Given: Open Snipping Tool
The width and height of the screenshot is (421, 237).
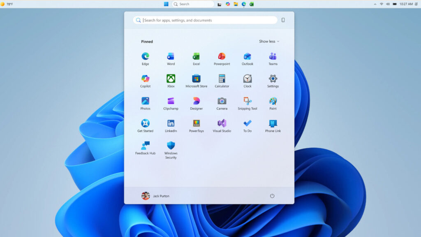Looking at the screenshot, I should pyautogui.click(x=247, y=103).
